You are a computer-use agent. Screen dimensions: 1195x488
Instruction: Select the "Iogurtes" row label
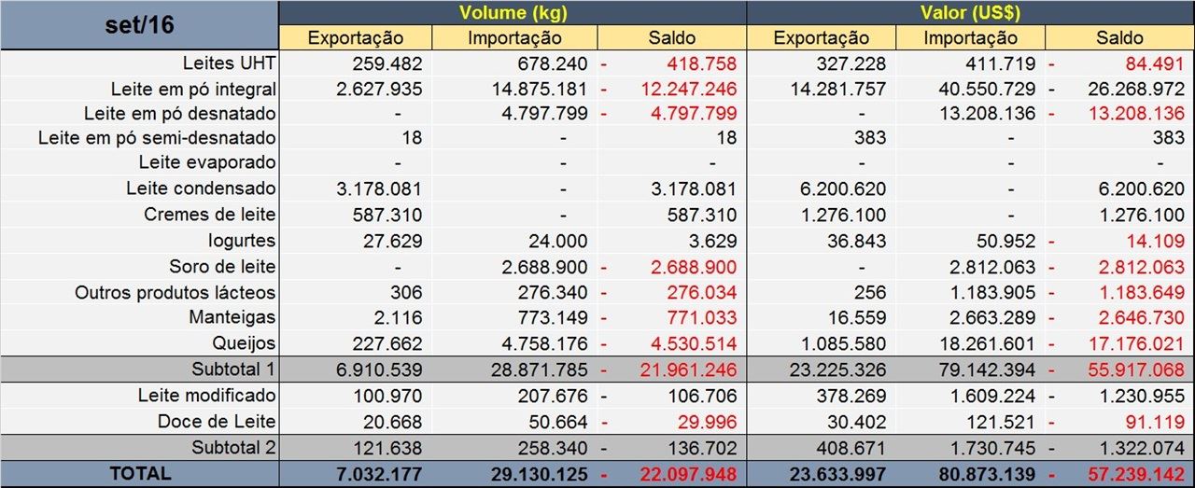pyautogui.click(x=242, y=241)
